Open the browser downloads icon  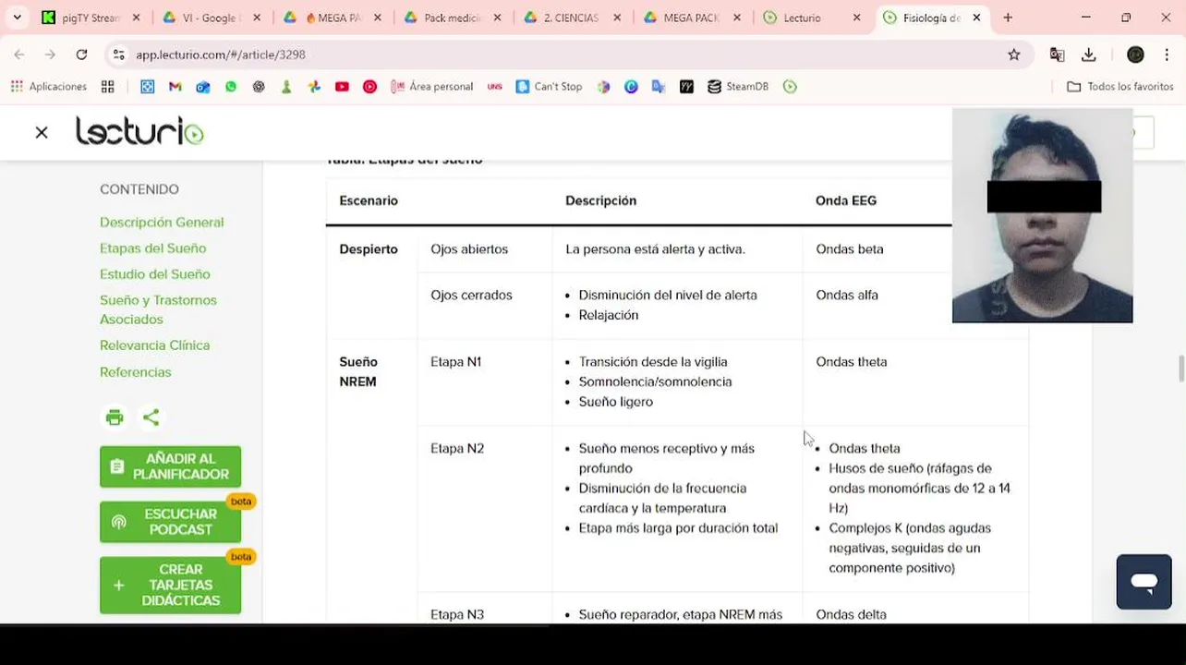(1089, 54)
